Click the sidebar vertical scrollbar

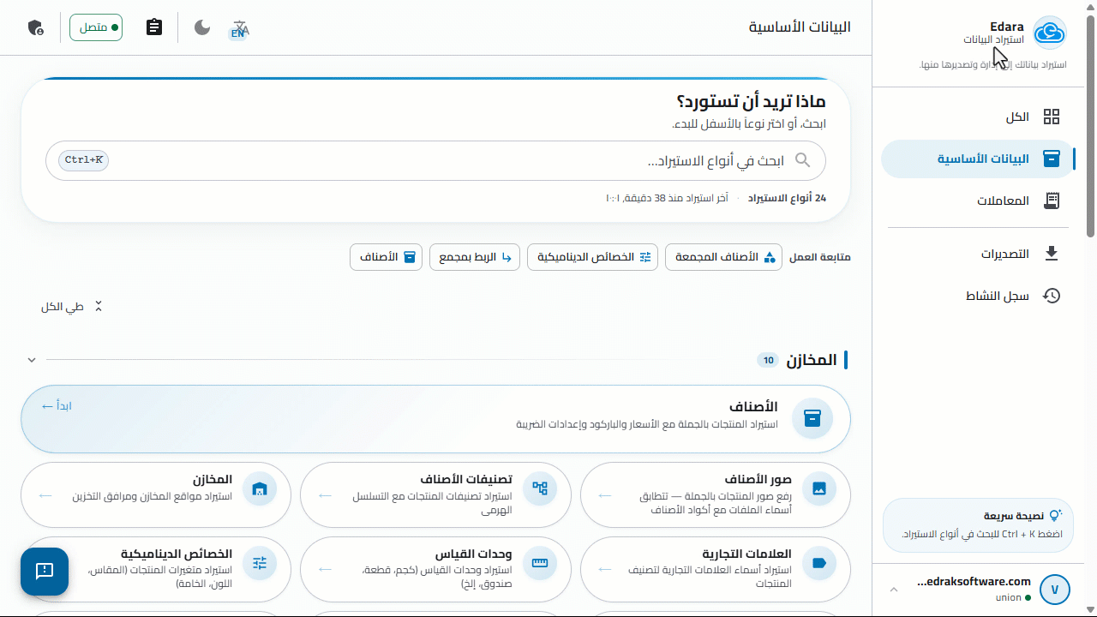point(1091,129)
